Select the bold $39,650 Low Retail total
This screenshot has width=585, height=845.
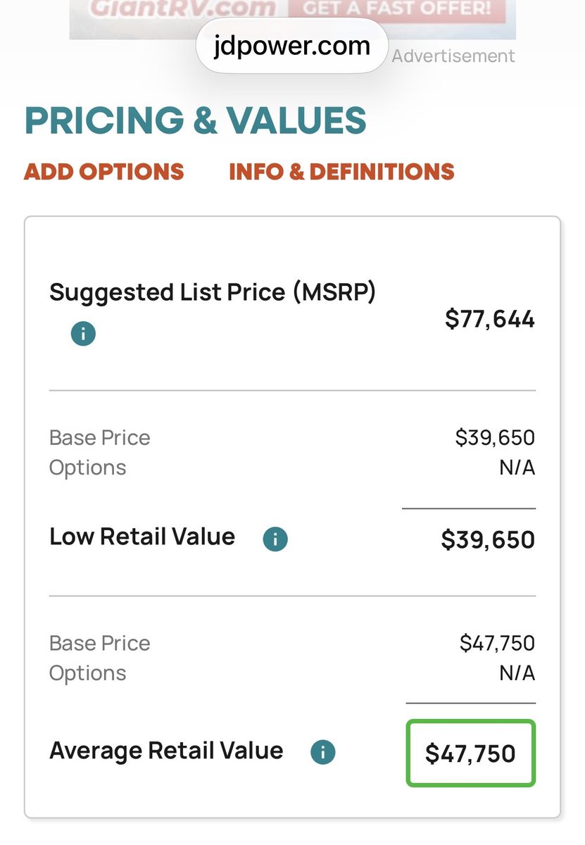(488, 540)
